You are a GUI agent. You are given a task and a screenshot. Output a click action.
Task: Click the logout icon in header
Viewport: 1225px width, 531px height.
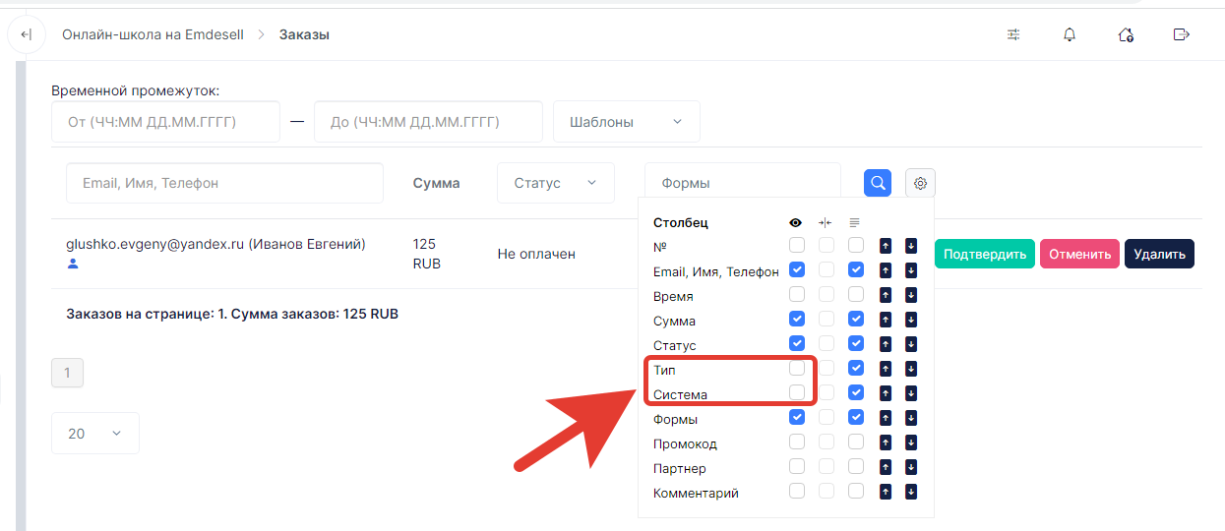click(x=1182, y=34)
